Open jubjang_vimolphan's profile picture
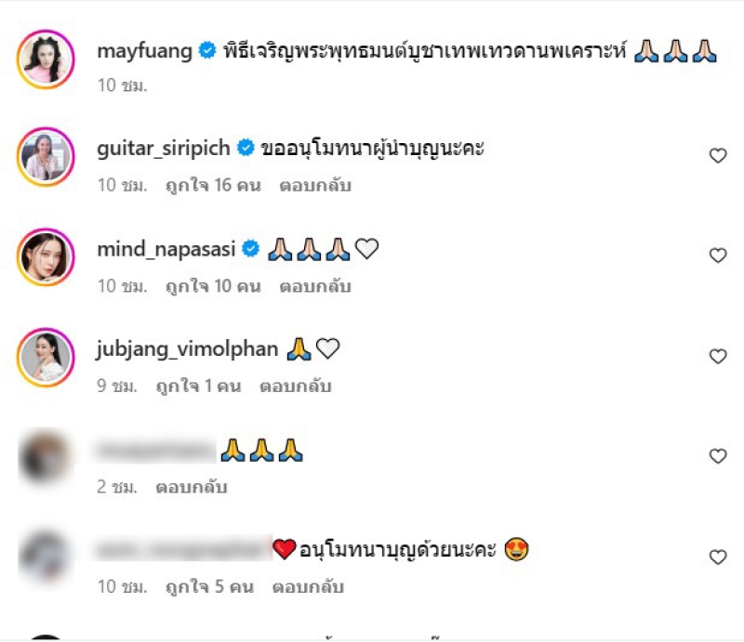Image resolution: width=744 pixels, height=642 pixels. click(46, 357)
